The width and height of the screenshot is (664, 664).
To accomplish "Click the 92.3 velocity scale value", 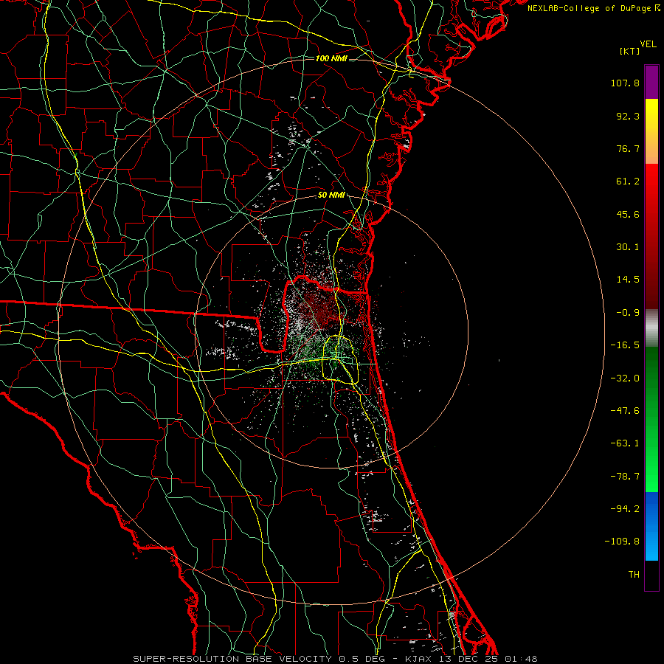I will coord(628,116).
